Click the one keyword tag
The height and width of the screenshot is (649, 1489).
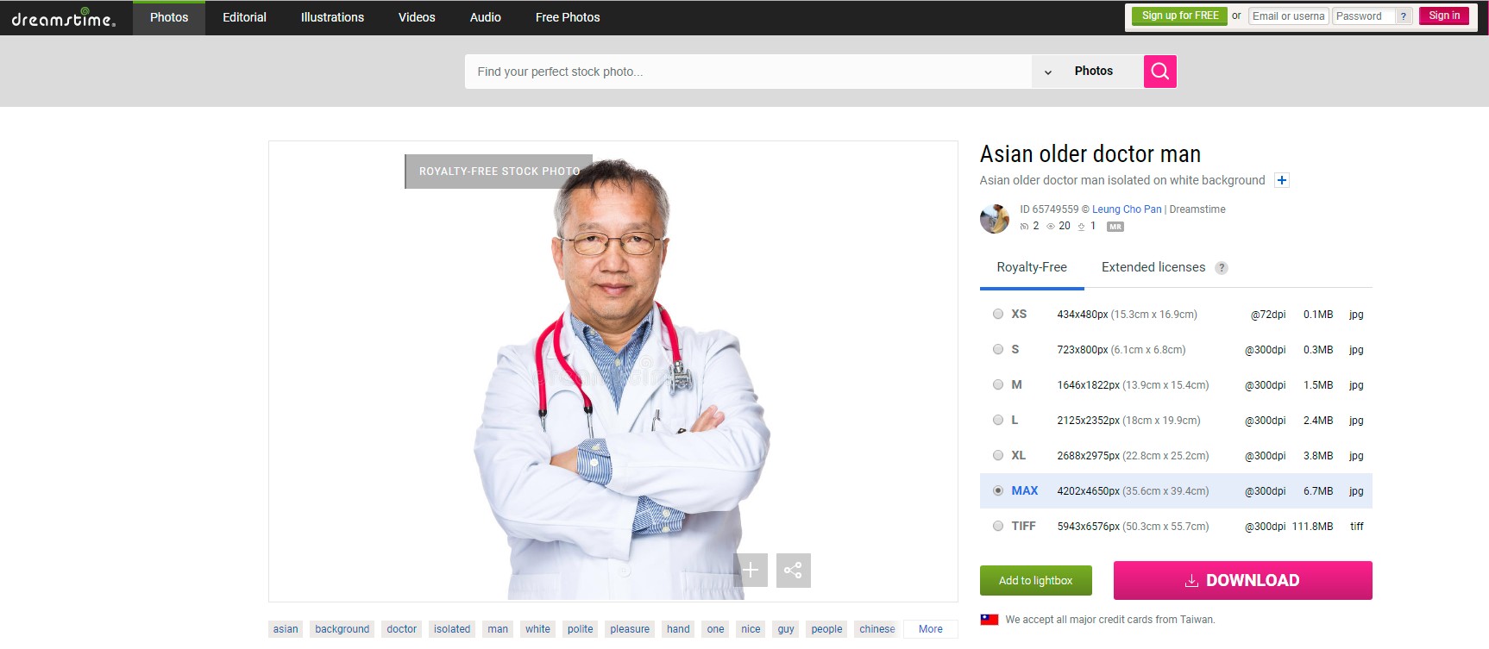coord(715,629)
